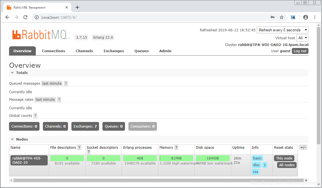This screenshot has height=188, width=322.
Task: Click the saved password key icon
Action: [273, 17]
